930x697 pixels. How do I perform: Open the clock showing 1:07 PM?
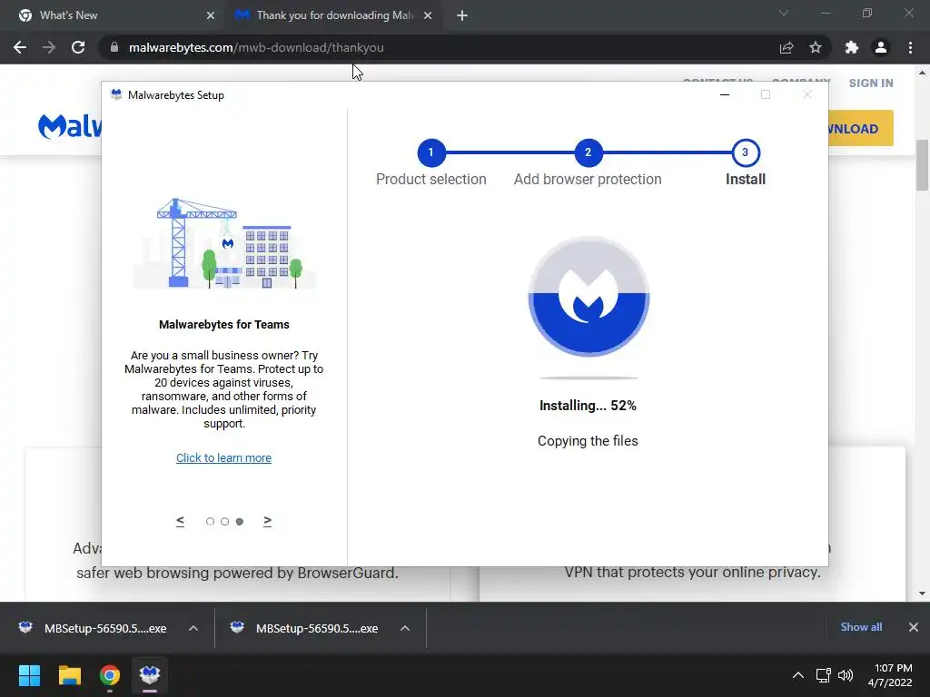[890, 675]
